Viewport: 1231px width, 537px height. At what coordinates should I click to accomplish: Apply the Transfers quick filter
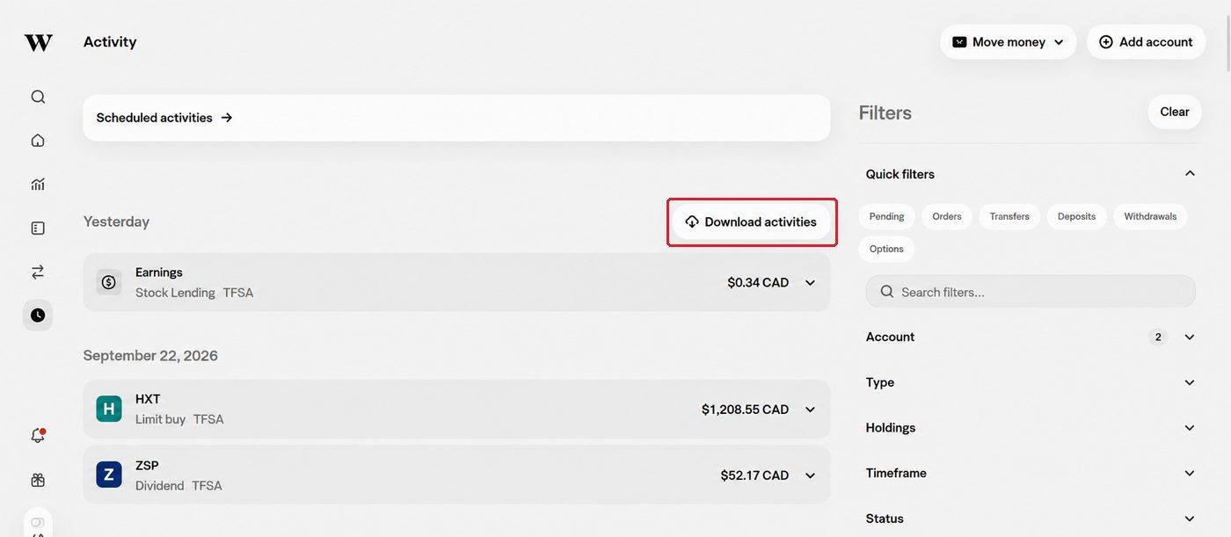(1009, 216)
